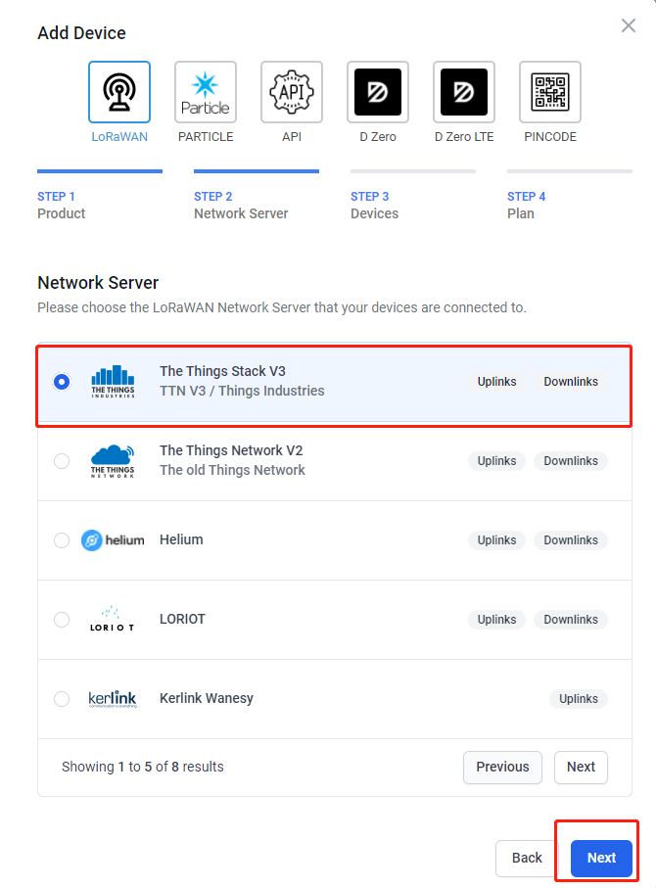Select the Kerlink Wanesy radio button
Viewport: 656px width, 888px height.
[x=62, y=699]
